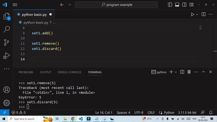The height and width of the screenshot is (122, 217).
Task: Click the editor minimap
Action: click(201, 27)
